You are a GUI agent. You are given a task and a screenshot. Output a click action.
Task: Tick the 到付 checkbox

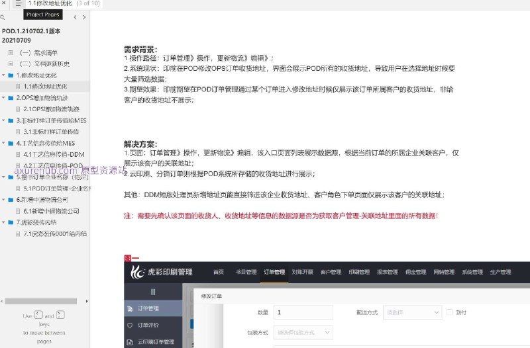click(449, 312)
